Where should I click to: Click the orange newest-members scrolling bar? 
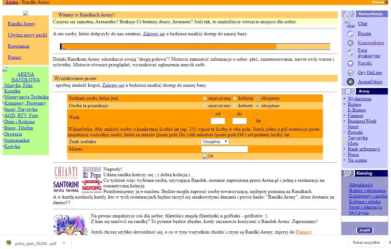[195, 46]
